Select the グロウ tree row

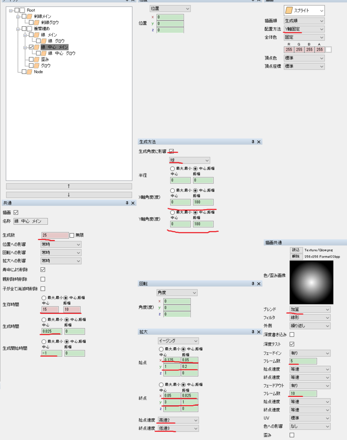(45, 66)
